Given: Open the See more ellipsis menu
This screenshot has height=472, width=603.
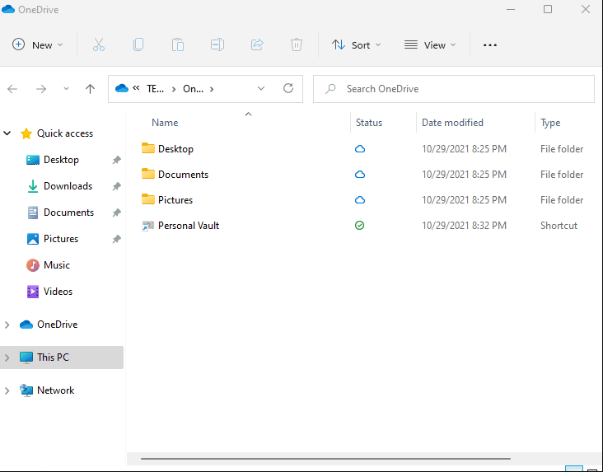Looking at the screenshot, I should 490,45.
